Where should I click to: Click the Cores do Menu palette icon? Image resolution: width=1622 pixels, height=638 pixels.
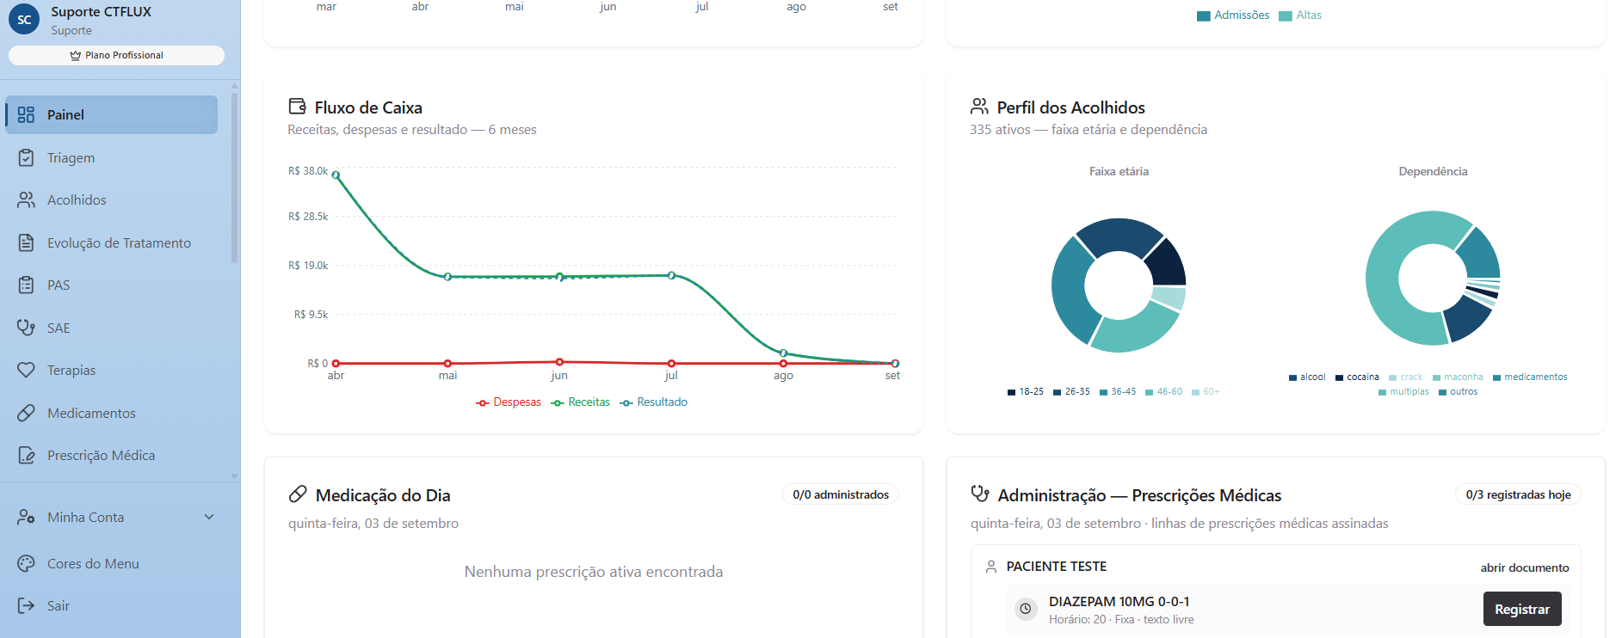coord(26,564)
